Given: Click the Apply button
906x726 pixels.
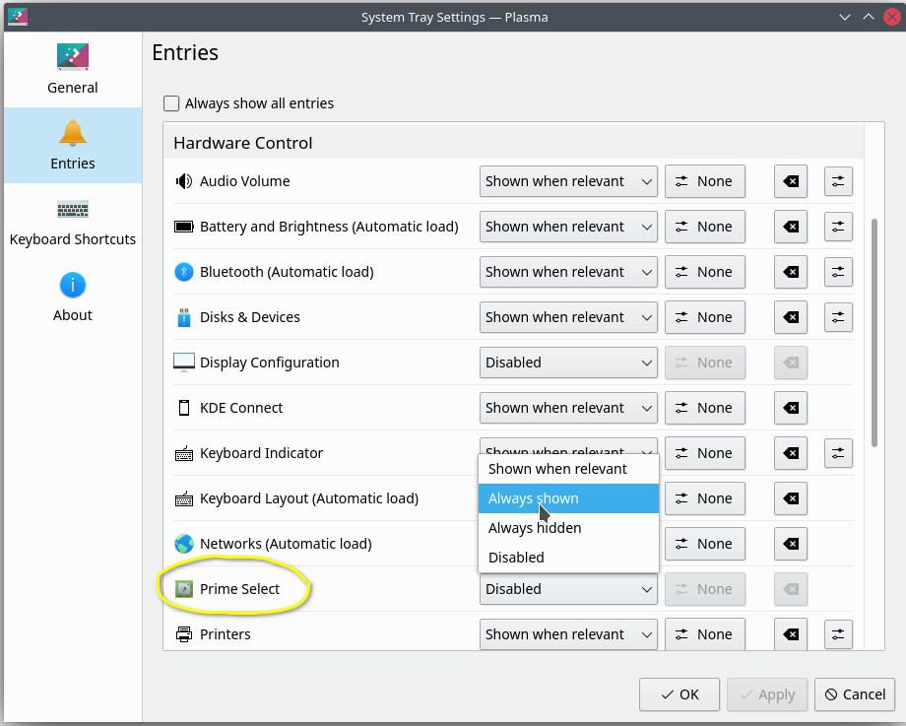Looking at the screenshot, I should [767, 694].
